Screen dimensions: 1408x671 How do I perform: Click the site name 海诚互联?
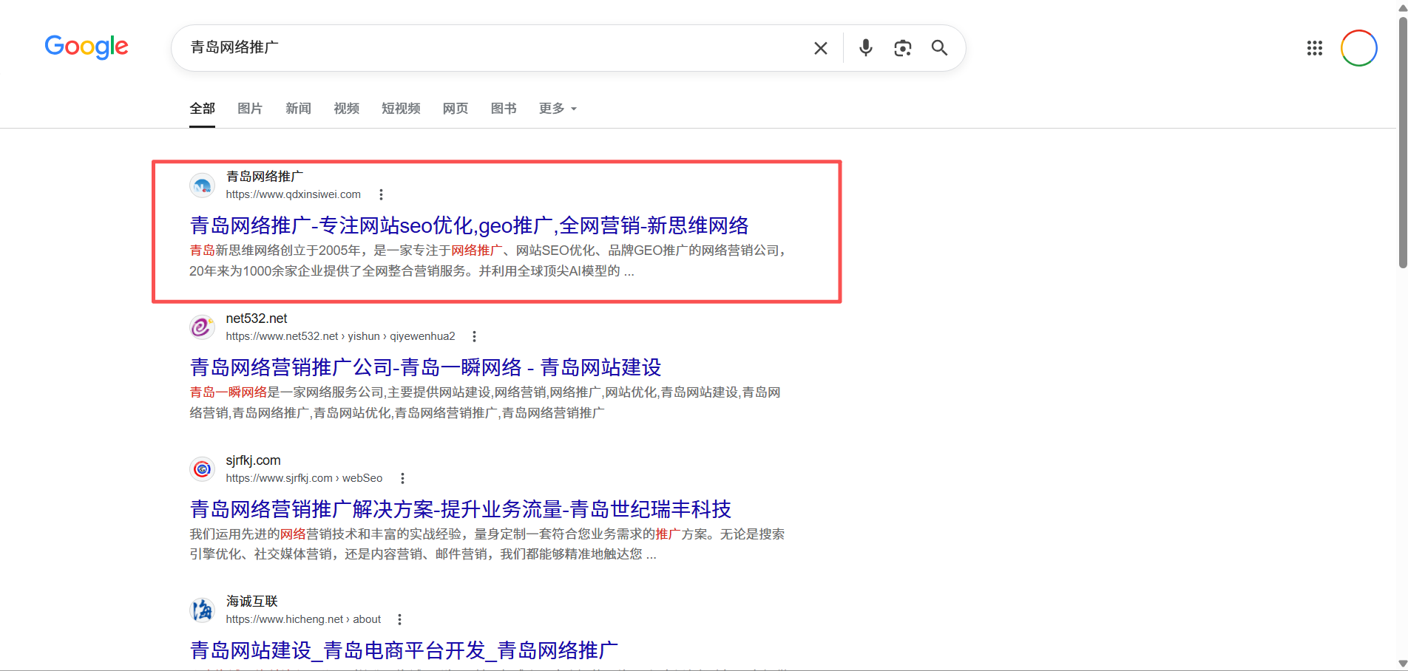251,602
